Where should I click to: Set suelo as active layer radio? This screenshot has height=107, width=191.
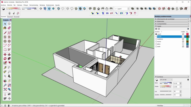click(x=156, y=46)
